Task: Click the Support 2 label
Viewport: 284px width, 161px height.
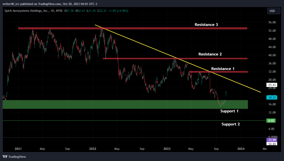Action: (230, 124)
